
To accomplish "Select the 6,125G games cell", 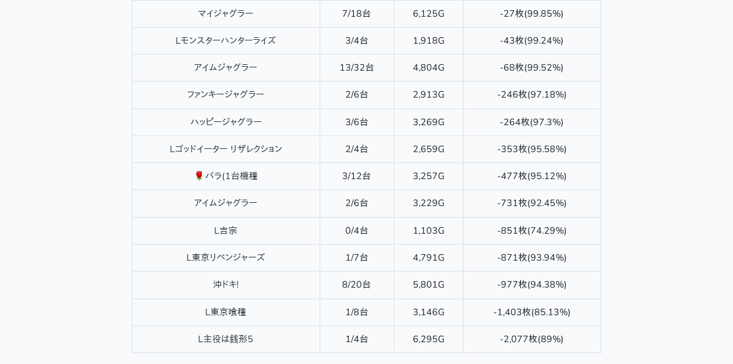I will coord(428,13).
